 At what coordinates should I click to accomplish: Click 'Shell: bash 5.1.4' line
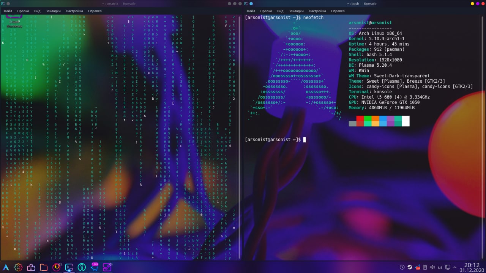coord(369,55)
